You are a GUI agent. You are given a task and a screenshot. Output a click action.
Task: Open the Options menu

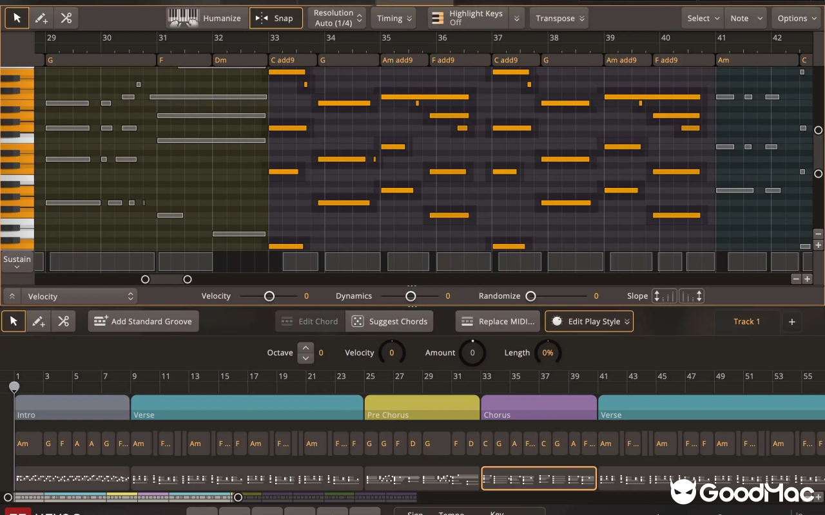click(795, 17)
